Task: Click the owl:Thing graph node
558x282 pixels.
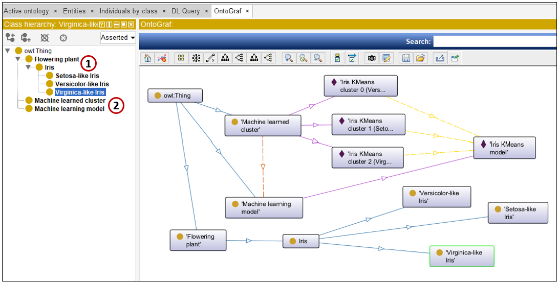Action: [x=175, y=96]
